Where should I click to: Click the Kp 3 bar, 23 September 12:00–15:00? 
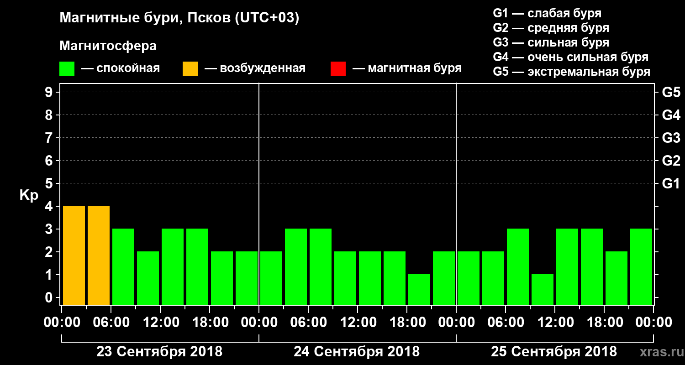tap(173, 266)
